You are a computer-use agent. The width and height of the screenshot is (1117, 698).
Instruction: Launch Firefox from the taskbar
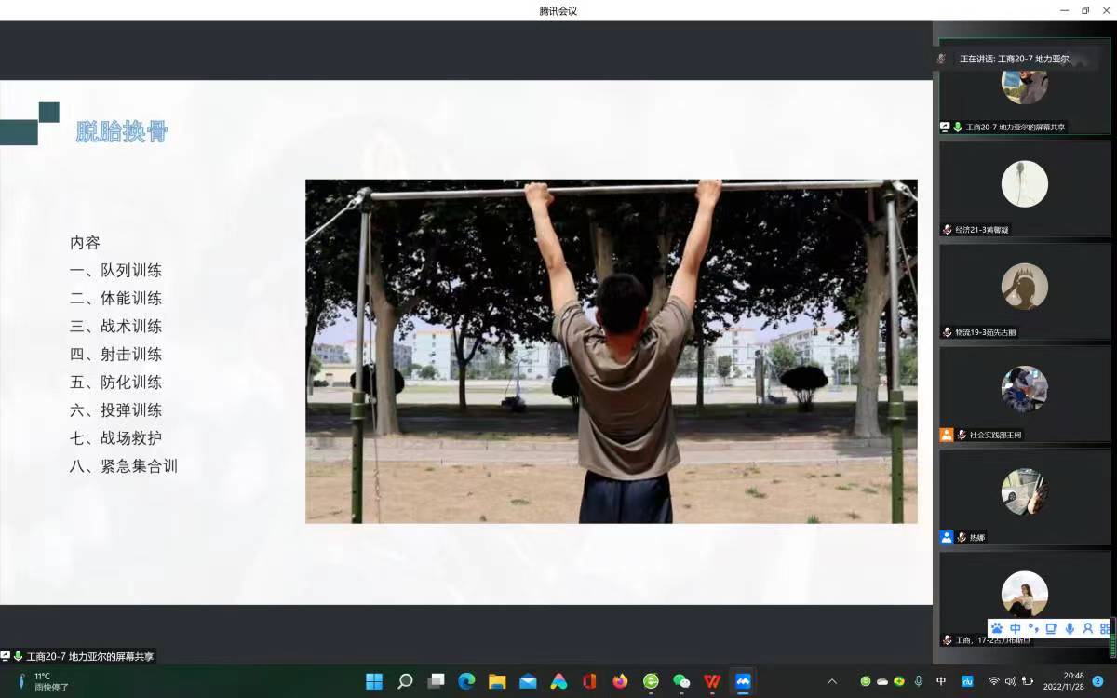[620, 681]
